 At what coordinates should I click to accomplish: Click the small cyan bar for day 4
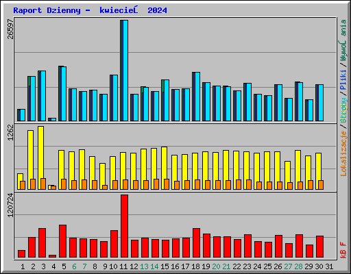tap(53, 119)
